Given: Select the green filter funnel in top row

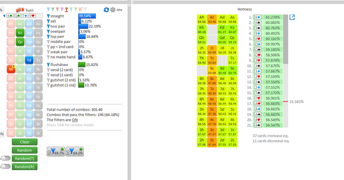Looking at the screenshot, I should click(x=53, y=9).
